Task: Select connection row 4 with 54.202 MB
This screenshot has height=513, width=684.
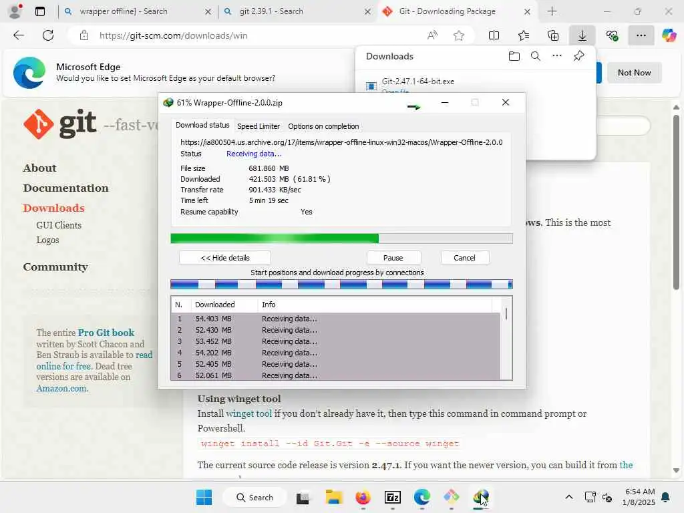Action: (x=335, y=353)
